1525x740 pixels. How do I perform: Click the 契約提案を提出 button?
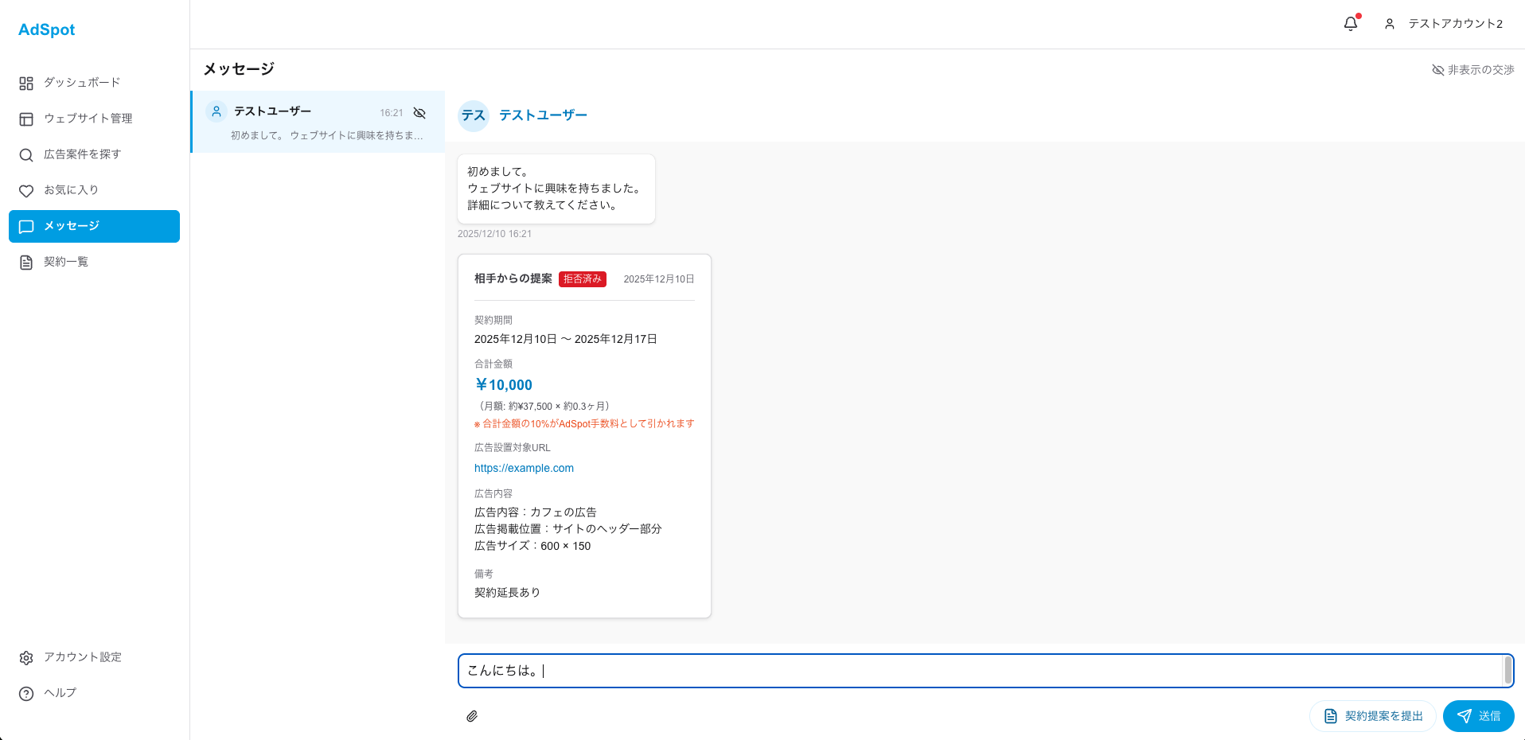tap(1372, 716)
